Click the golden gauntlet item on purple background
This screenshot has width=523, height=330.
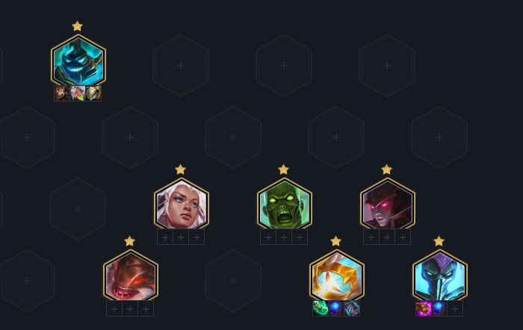click(424, 308)
